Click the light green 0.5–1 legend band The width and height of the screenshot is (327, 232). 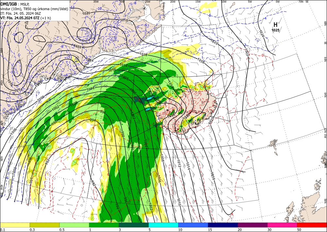(x=74, y=225)
